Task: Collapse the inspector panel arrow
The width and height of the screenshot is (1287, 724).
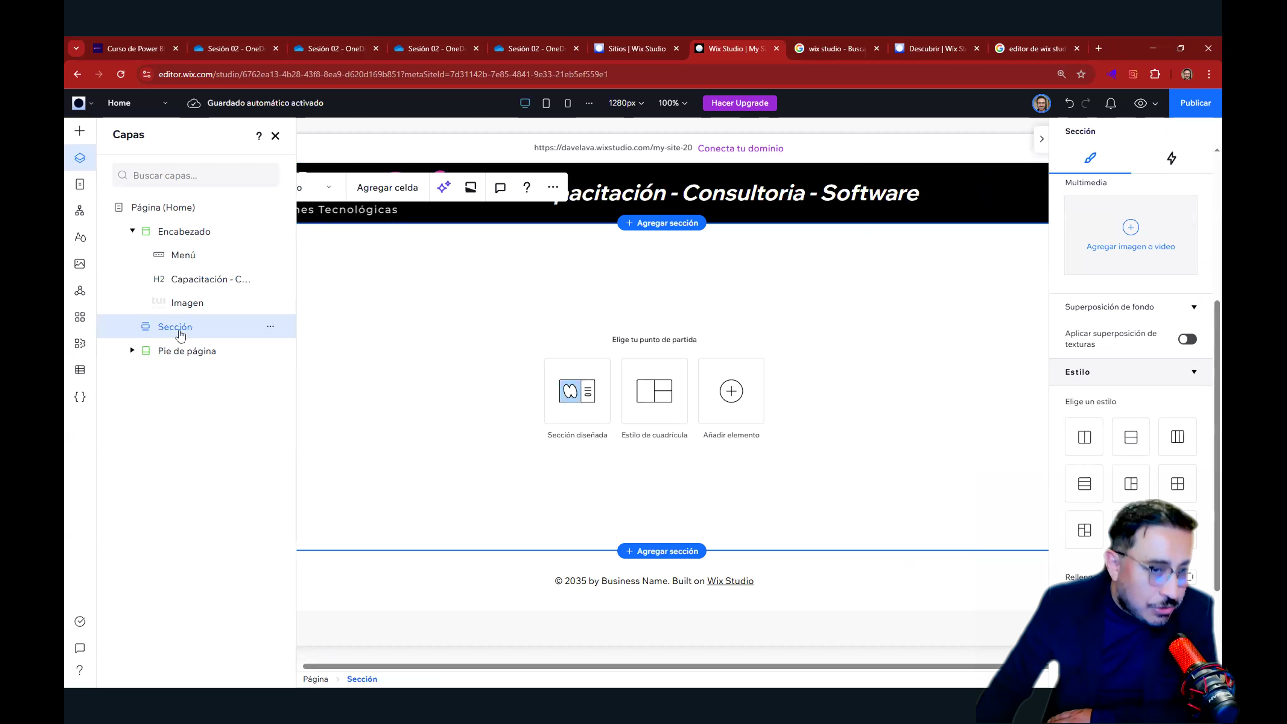Action: [1041, 139]
